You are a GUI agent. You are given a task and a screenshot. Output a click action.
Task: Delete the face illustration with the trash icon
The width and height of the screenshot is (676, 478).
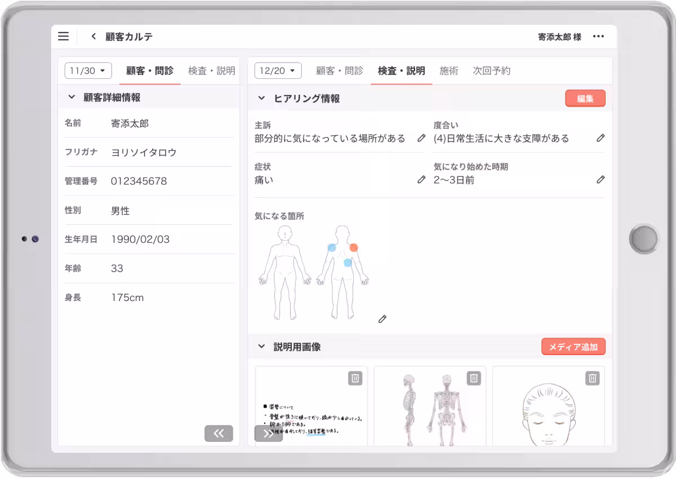click(592, 378)
